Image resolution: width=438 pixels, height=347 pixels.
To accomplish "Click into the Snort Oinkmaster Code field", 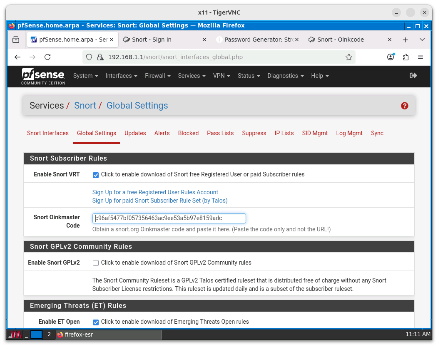I will [169, 218].
